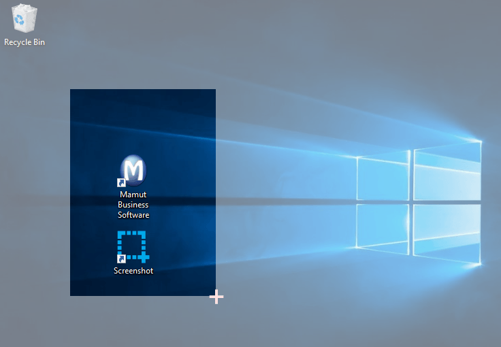Select the Screenshot app shortcut icon

coord(133,246)
